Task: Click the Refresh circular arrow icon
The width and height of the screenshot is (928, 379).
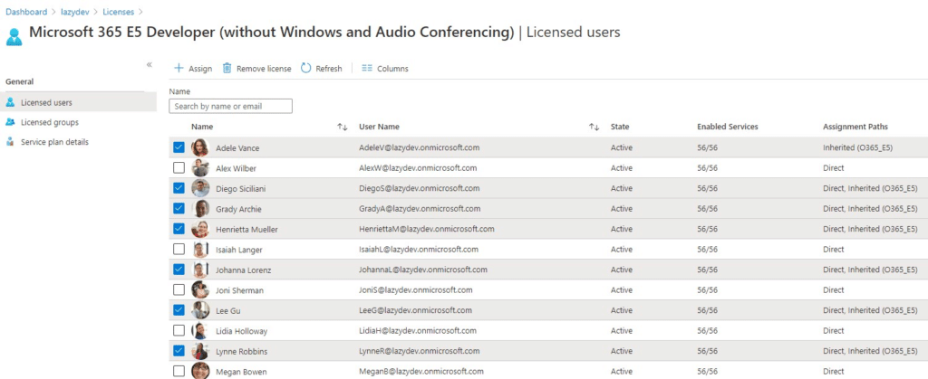Action: click(306, 69)
